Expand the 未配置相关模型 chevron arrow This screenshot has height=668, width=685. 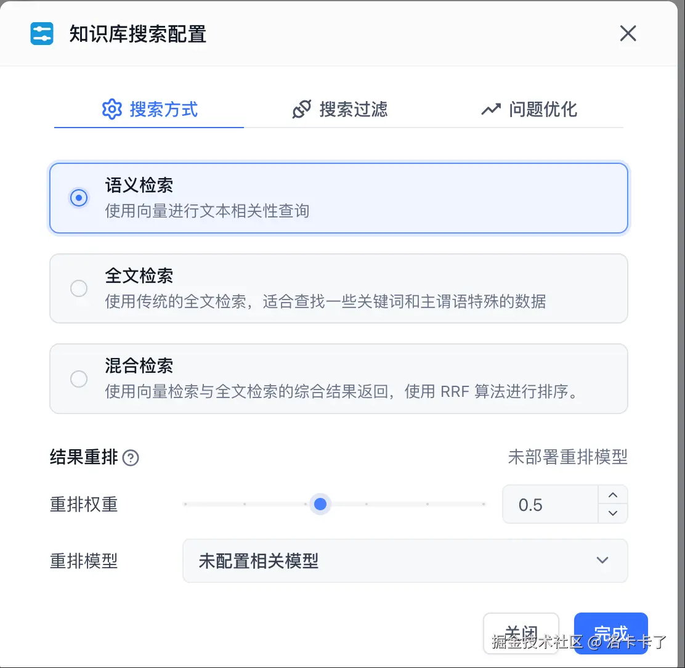[x=602, y=561]
